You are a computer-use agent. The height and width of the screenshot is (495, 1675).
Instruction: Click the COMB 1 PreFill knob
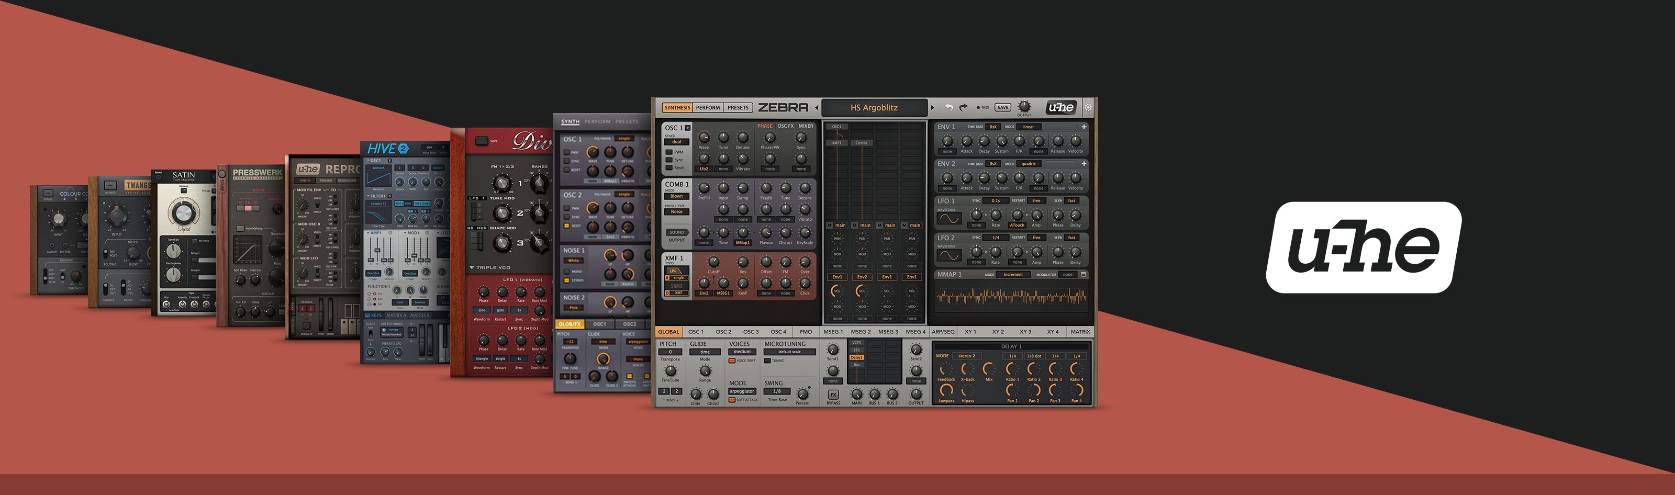pos(703,188)
